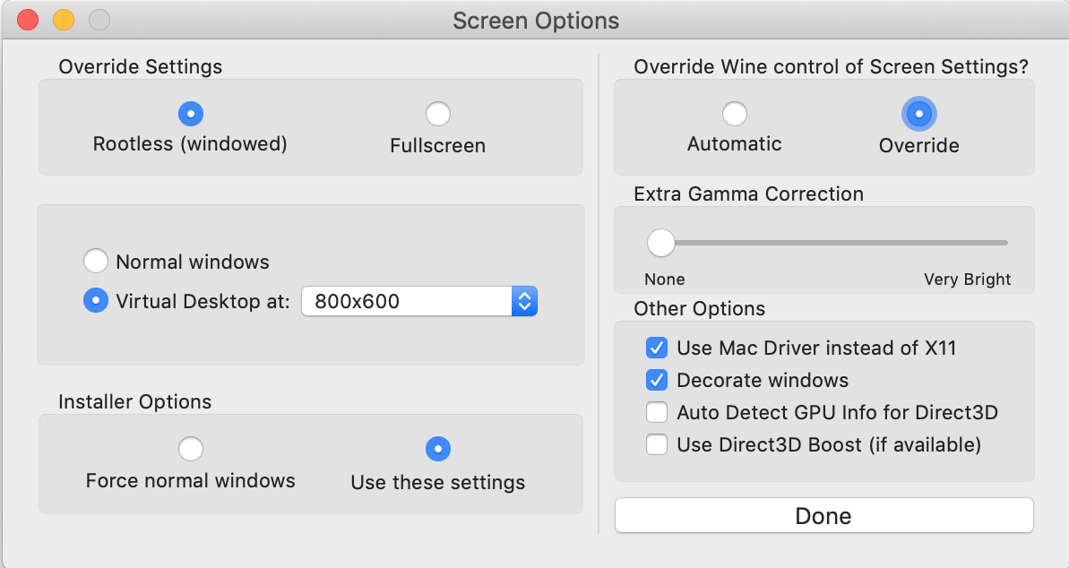
Task: Choose the Fullscreen radio option
Action: [x=437, y=114]
